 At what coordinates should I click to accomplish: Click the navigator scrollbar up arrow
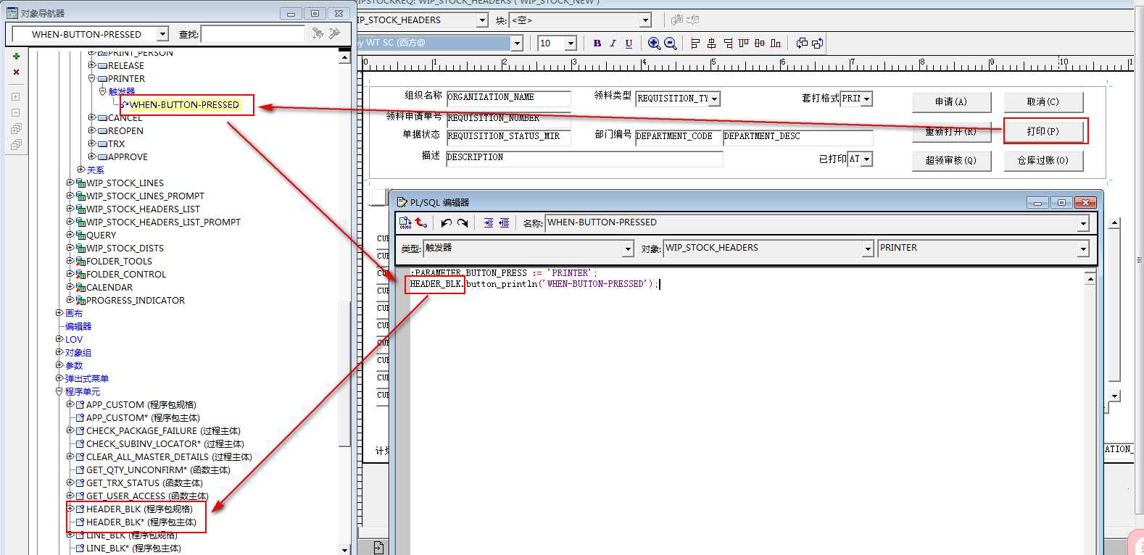coord(344,56)
